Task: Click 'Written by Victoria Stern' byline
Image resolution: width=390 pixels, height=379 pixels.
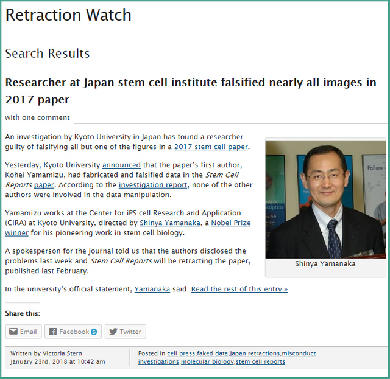Action: [x=46, y=353]
